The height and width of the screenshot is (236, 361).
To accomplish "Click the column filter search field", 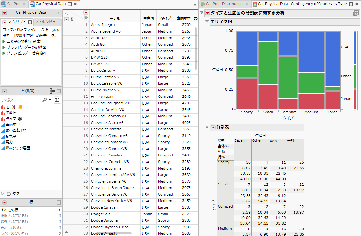I will [21, 100].
